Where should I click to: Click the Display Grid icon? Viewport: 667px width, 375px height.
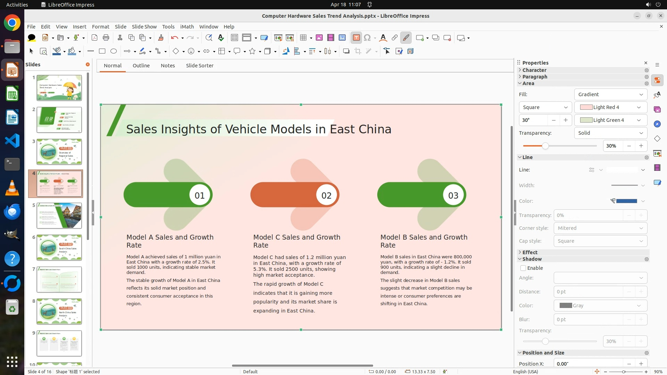234,38
